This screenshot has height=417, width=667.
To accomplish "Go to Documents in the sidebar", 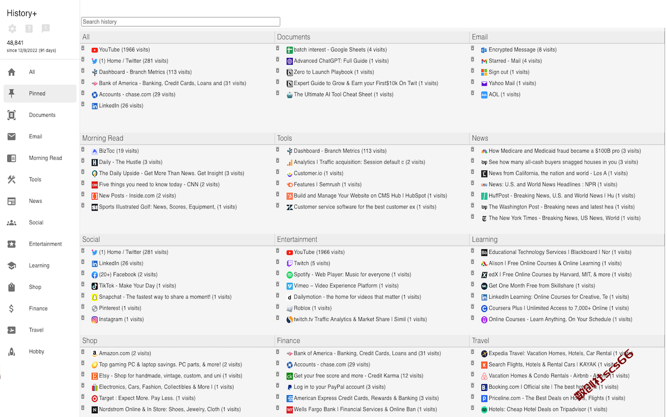I will [x=40, y=115].
